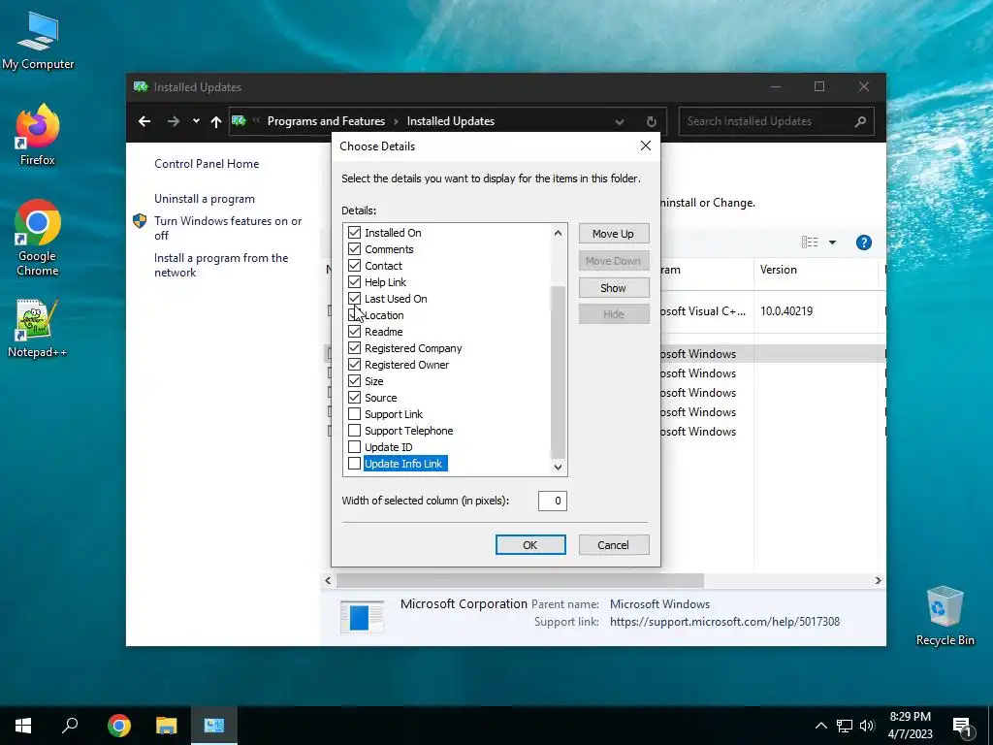993x745 pixels.
Task: Uncheck Installed On detail
Action: coord(355,233)
